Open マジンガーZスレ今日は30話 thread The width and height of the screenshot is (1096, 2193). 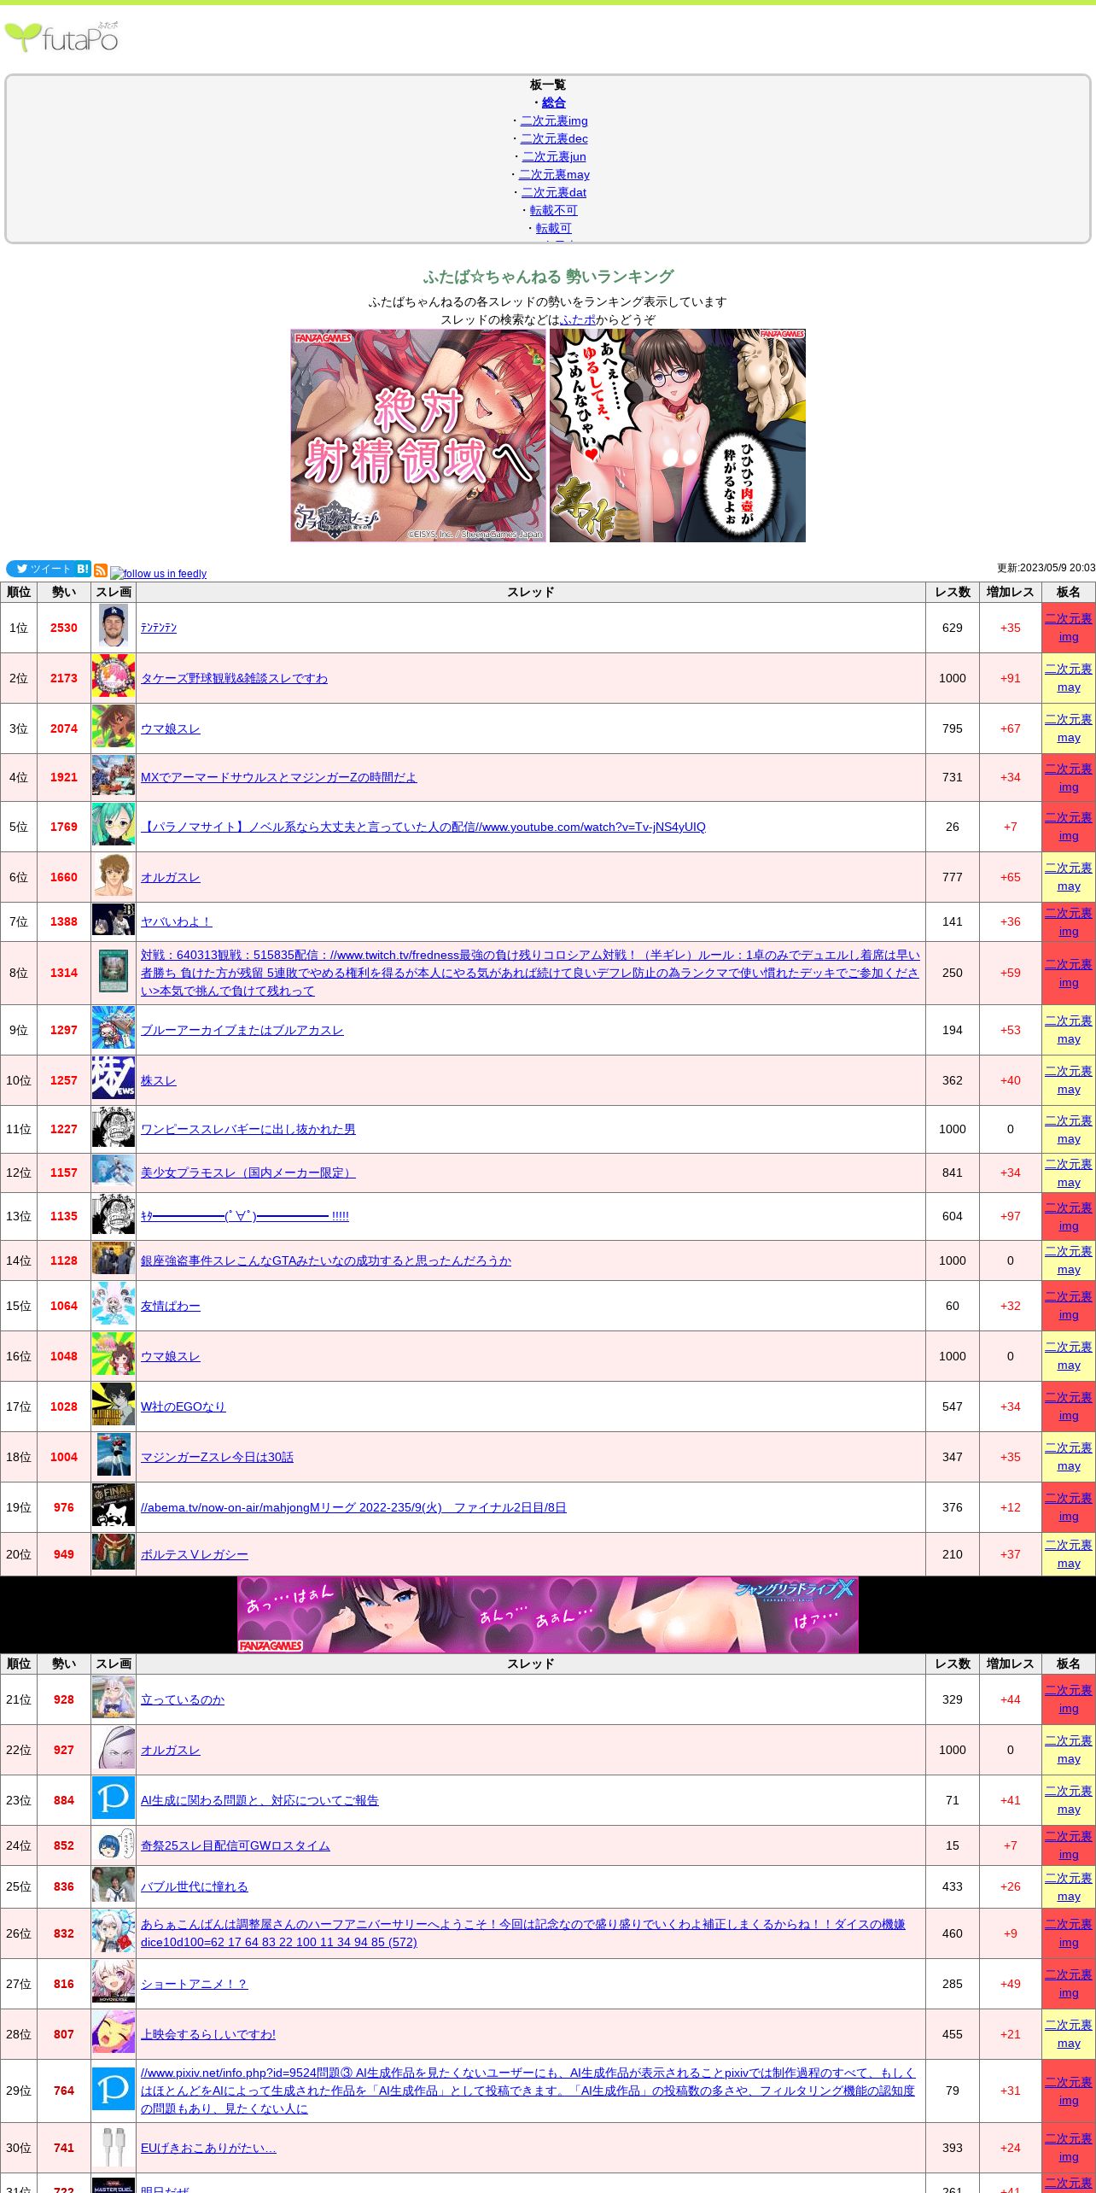217,1457
